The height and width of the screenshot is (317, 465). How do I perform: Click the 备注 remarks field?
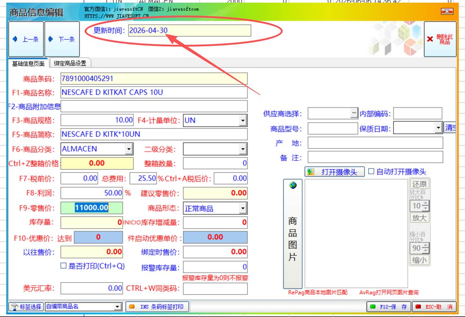(x=375, y=157)
